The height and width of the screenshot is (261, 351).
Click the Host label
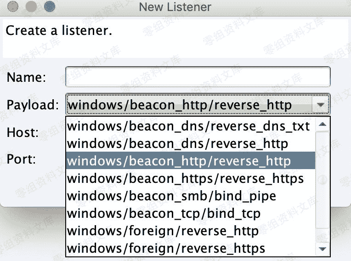(x=22, y=133)
